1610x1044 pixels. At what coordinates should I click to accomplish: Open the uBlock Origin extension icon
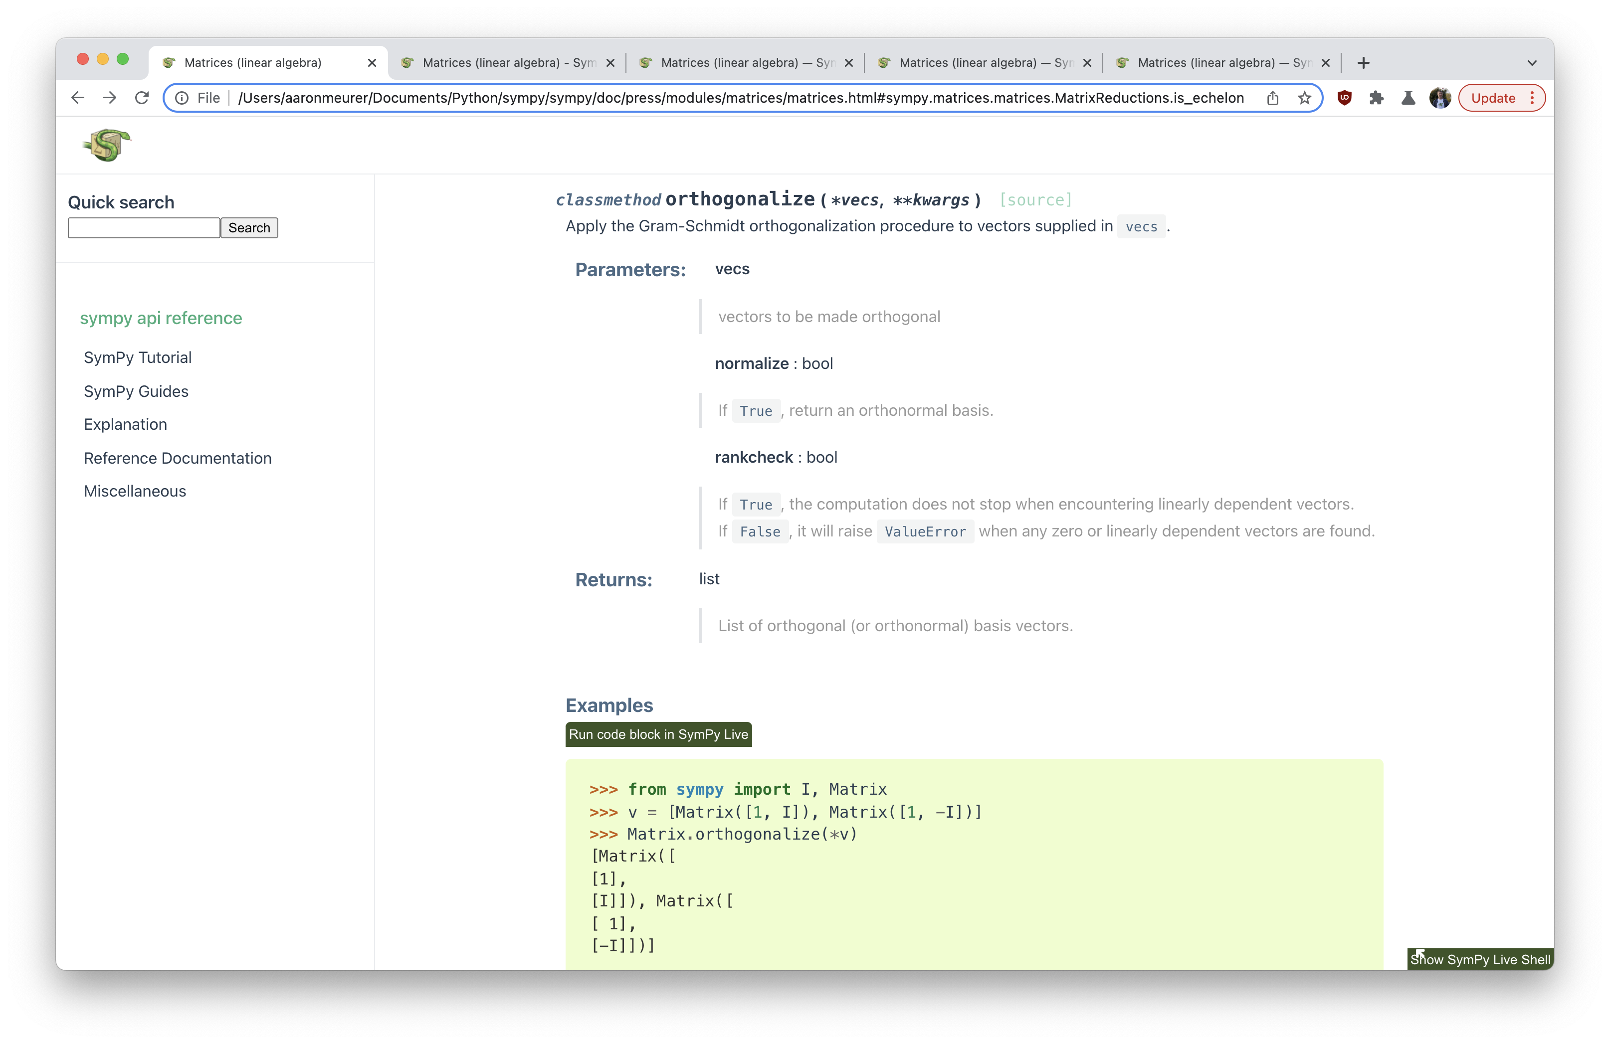(1344, 97)
